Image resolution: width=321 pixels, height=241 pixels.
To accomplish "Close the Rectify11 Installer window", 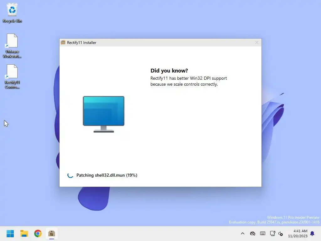I will click(257, 42).
